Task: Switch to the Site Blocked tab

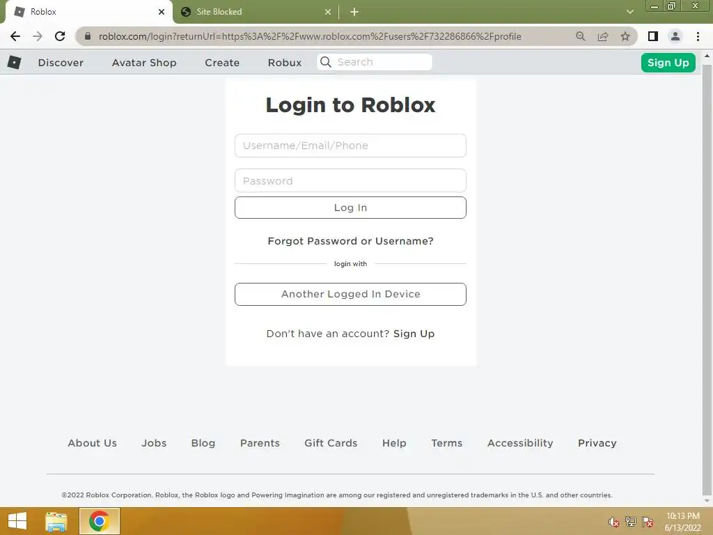Action: 256,12
